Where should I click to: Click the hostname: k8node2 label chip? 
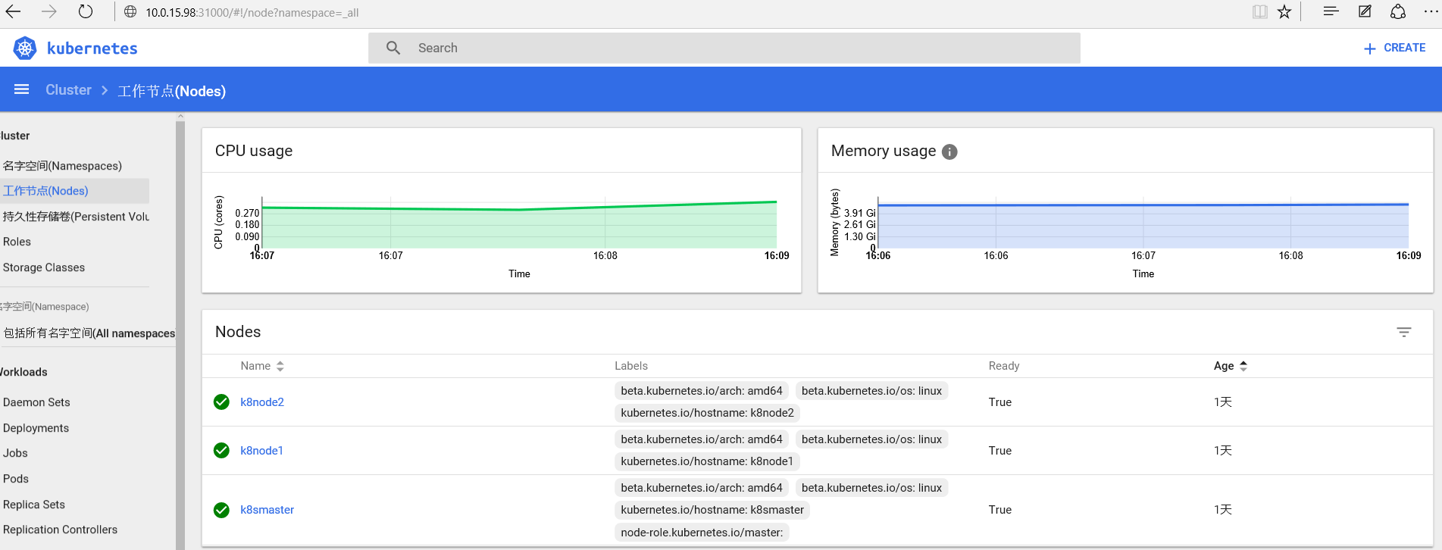[707, 413]
